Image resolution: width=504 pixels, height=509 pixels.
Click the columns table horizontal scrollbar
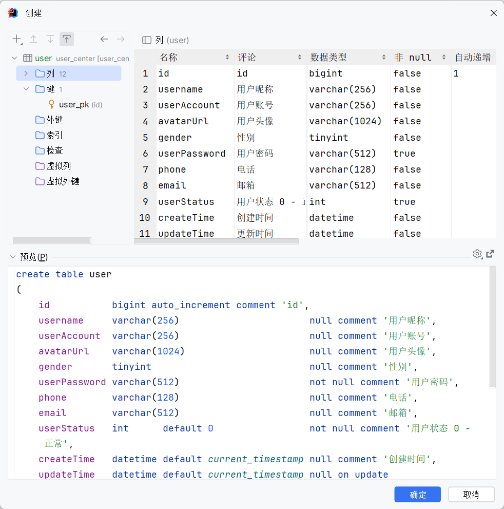(x=216, y=241)
